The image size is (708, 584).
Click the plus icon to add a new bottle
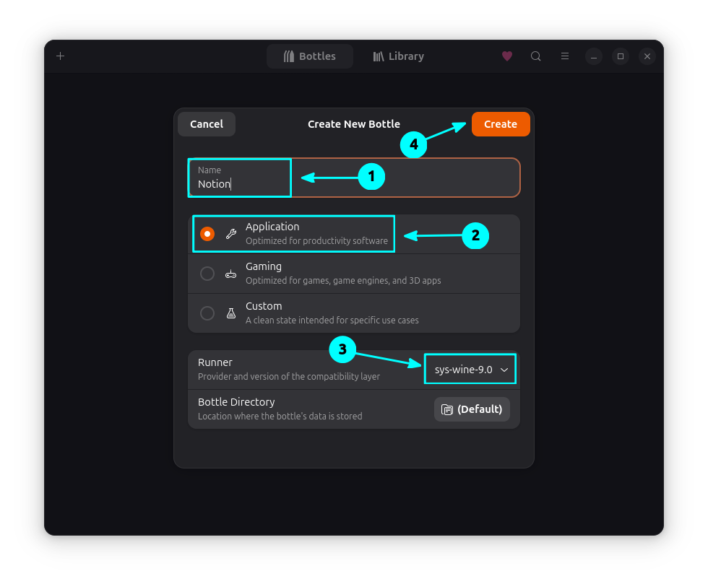(x=60, y=56)
